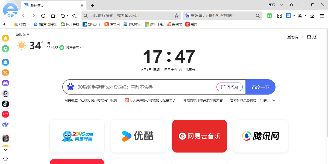This screenshot has height=164, width=328.
Task: Open sidebar settings gear icon
Action: [x=5, y=159]
